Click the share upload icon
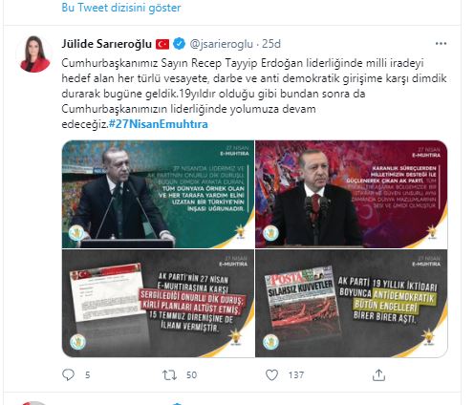Screen dimensions: 474x405 378,374
